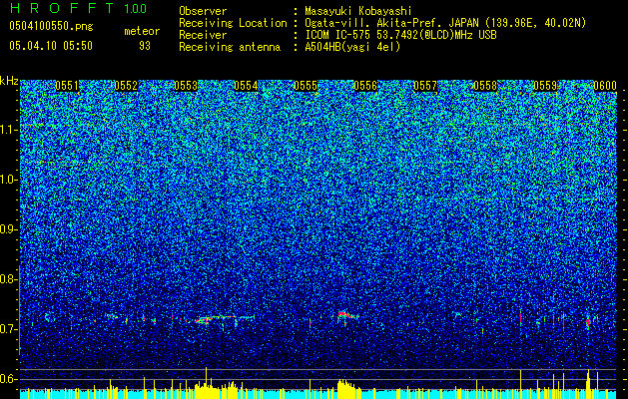This screenshot has width=628, height=399.
Task: Click the red echo burst before 0600
Action: [x=588, y=321]
